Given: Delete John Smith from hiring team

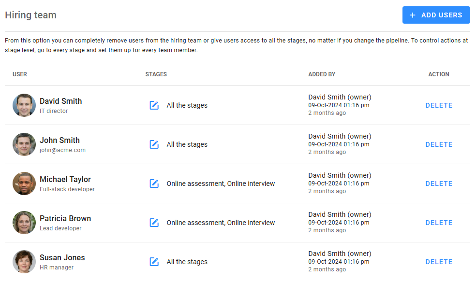Looking at the screenshot, I should click(439, 144).
